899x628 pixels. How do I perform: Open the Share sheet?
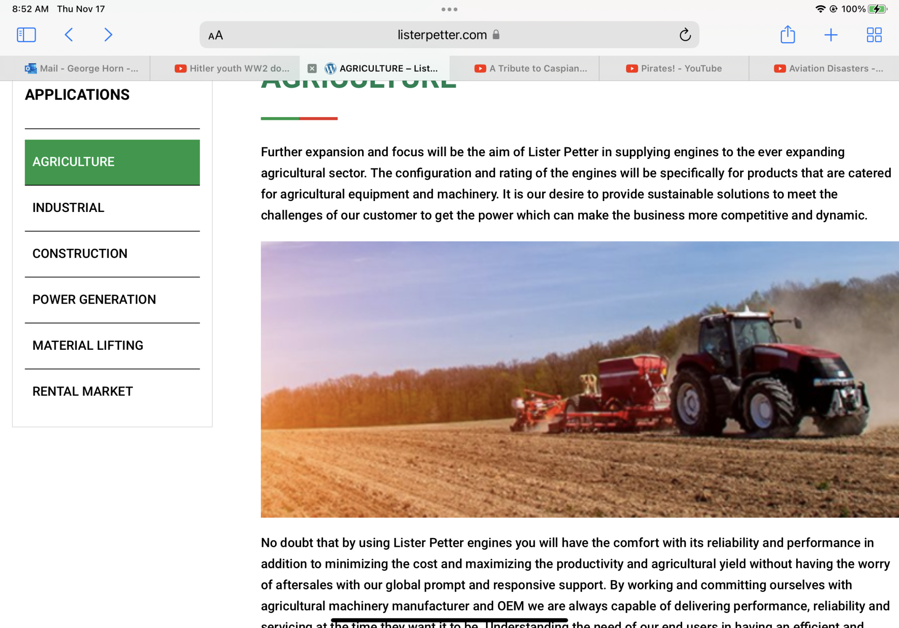[x=788, y=34]
